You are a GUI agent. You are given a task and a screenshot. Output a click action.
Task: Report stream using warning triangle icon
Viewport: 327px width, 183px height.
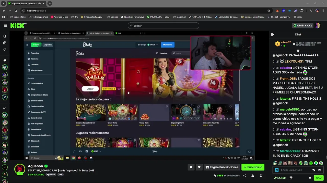click(253, 176)
